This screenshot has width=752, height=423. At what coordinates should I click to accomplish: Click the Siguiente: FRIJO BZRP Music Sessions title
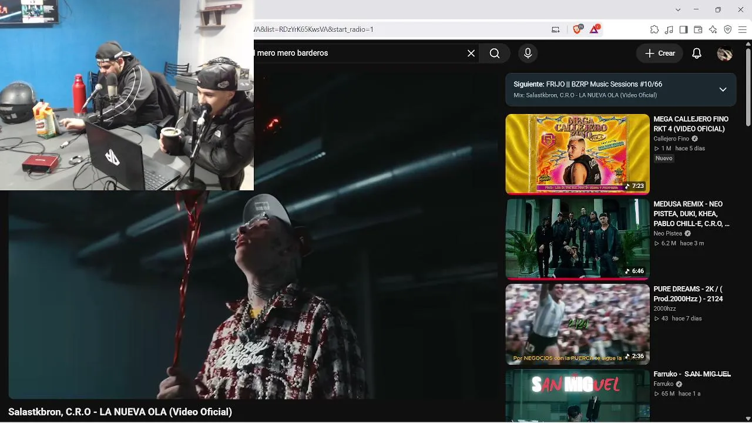click(587, 85)
